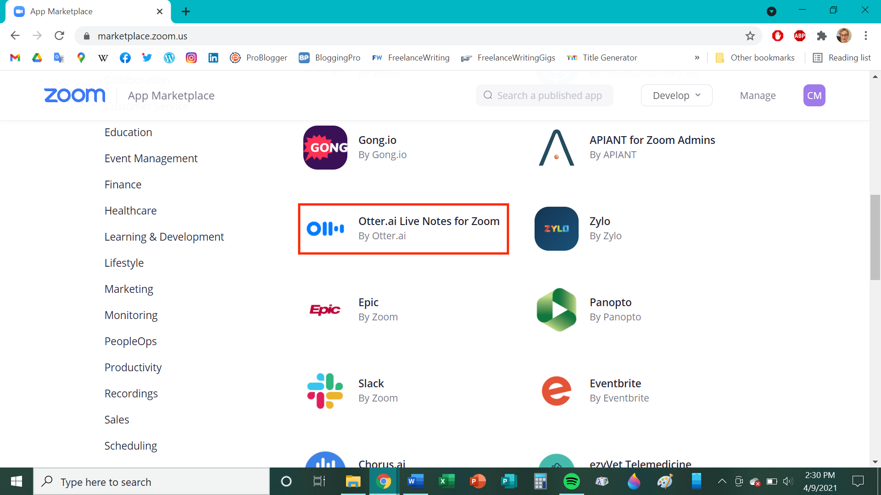881x495 pixels.
Task: Click the address bar URL
Action: pyautogui.click(x=142, y=36)
